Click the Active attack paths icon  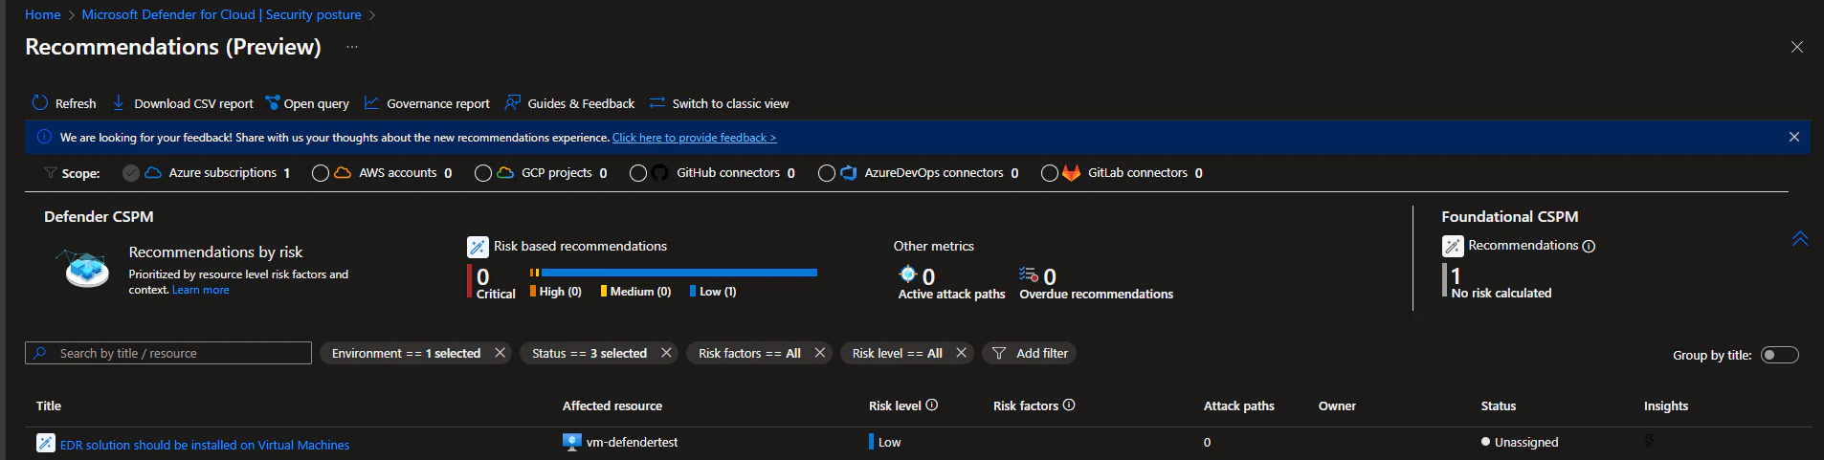tap(907, 274)
